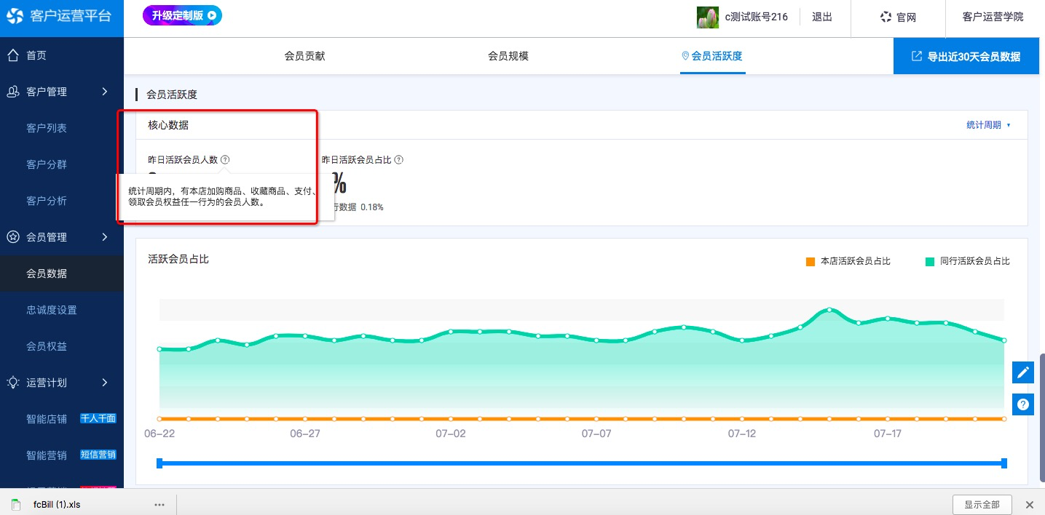The height and width of the screenshot is (515, 1045).
Task: Expand the 会员管理 chevron
Action: click(105, 237)
